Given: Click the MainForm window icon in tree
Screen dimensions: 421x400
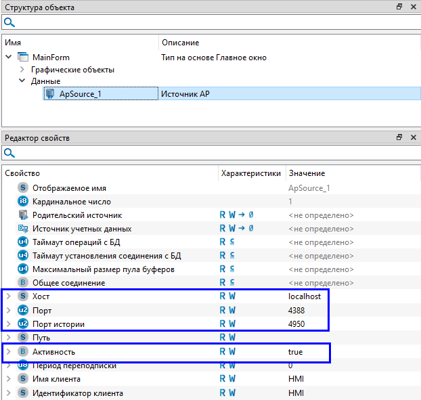Looking at the screenshot, I should (23, 58).
